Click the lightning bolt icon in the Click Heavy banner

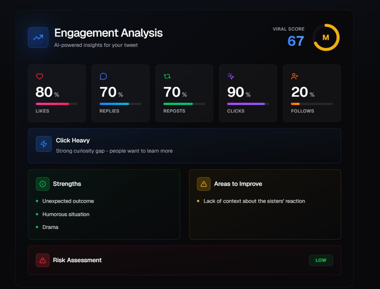point(43,144)
